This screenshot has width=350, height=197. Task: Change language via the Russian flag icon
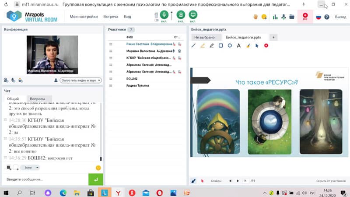318,17
